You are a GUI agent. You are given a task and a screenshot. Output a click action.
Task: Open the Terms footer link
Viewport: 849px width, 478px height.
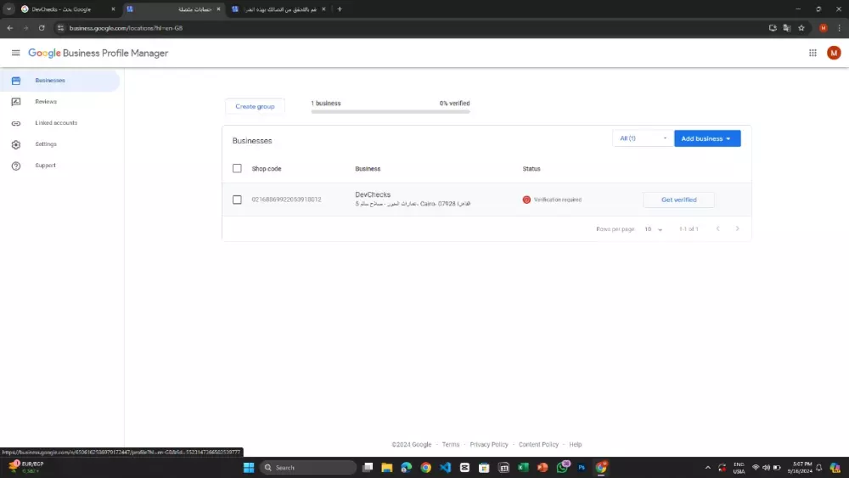451,444
